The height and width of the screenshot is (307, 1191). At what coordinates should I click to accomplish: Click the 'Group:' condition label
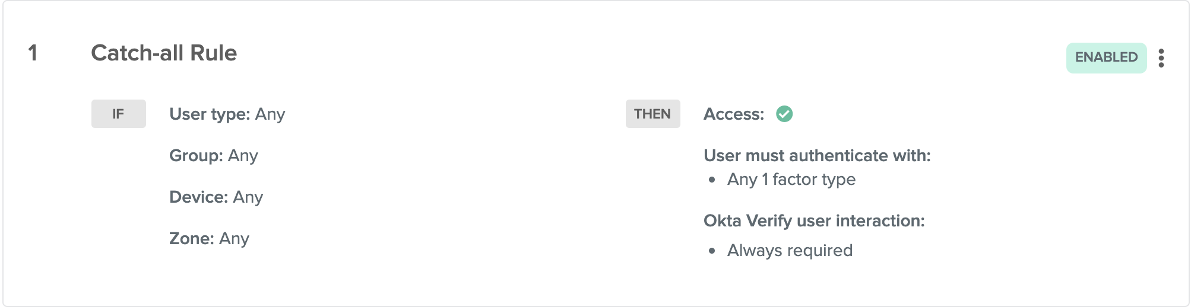pos(196,155)
